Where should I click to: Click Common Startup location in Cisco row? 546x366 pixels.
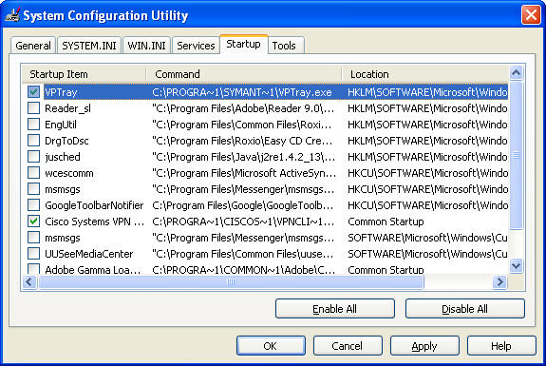click(386, 222)
